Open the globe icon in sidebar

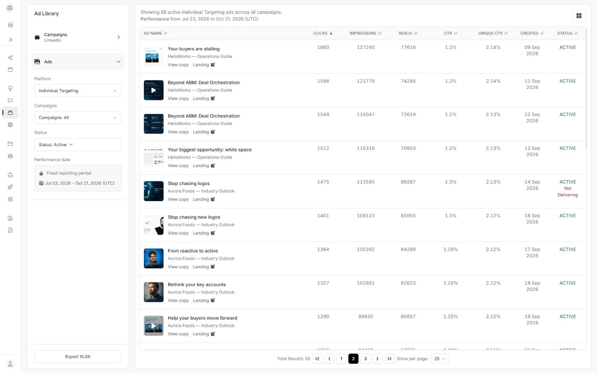(x=10, y=125)
